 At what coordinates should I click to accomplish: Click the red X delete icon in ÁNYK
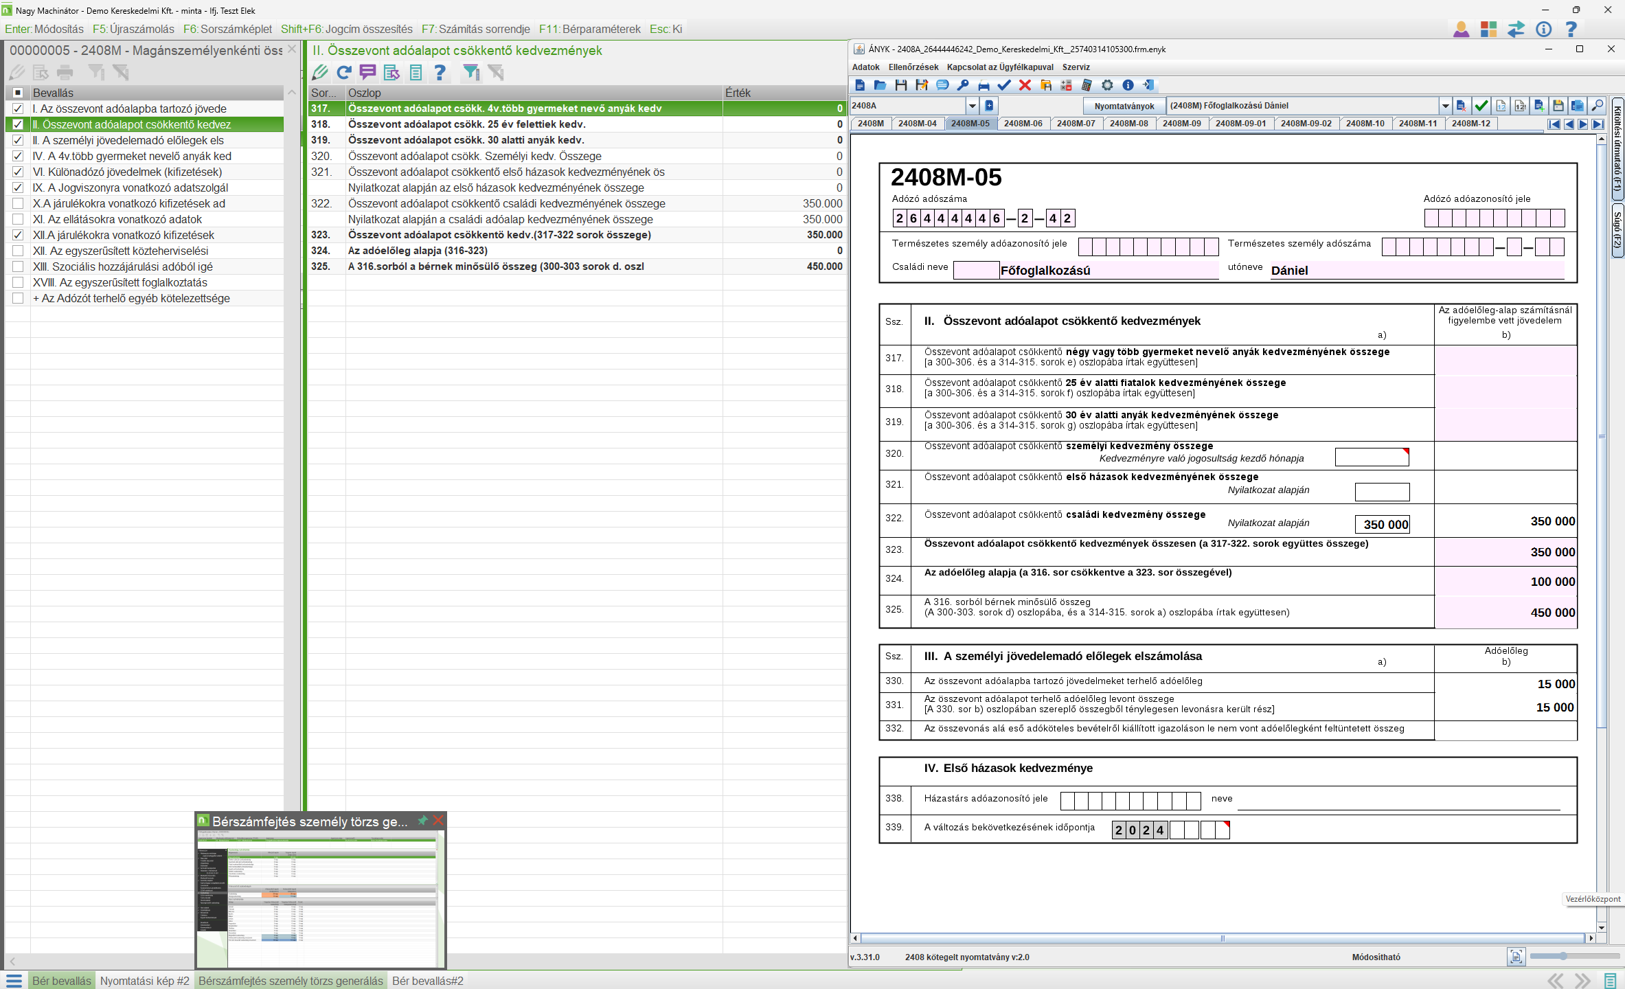coord(1025,85)
